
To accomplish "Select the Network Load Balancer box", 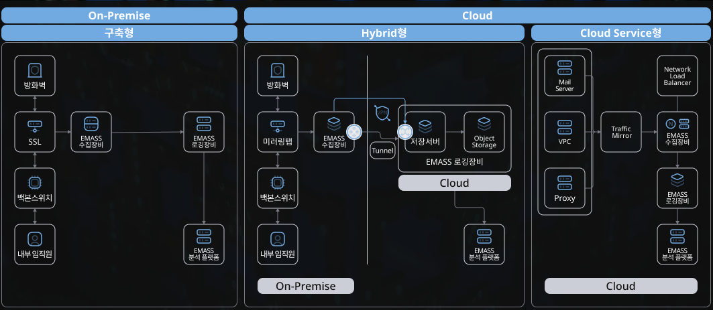I will pos(677,75).
